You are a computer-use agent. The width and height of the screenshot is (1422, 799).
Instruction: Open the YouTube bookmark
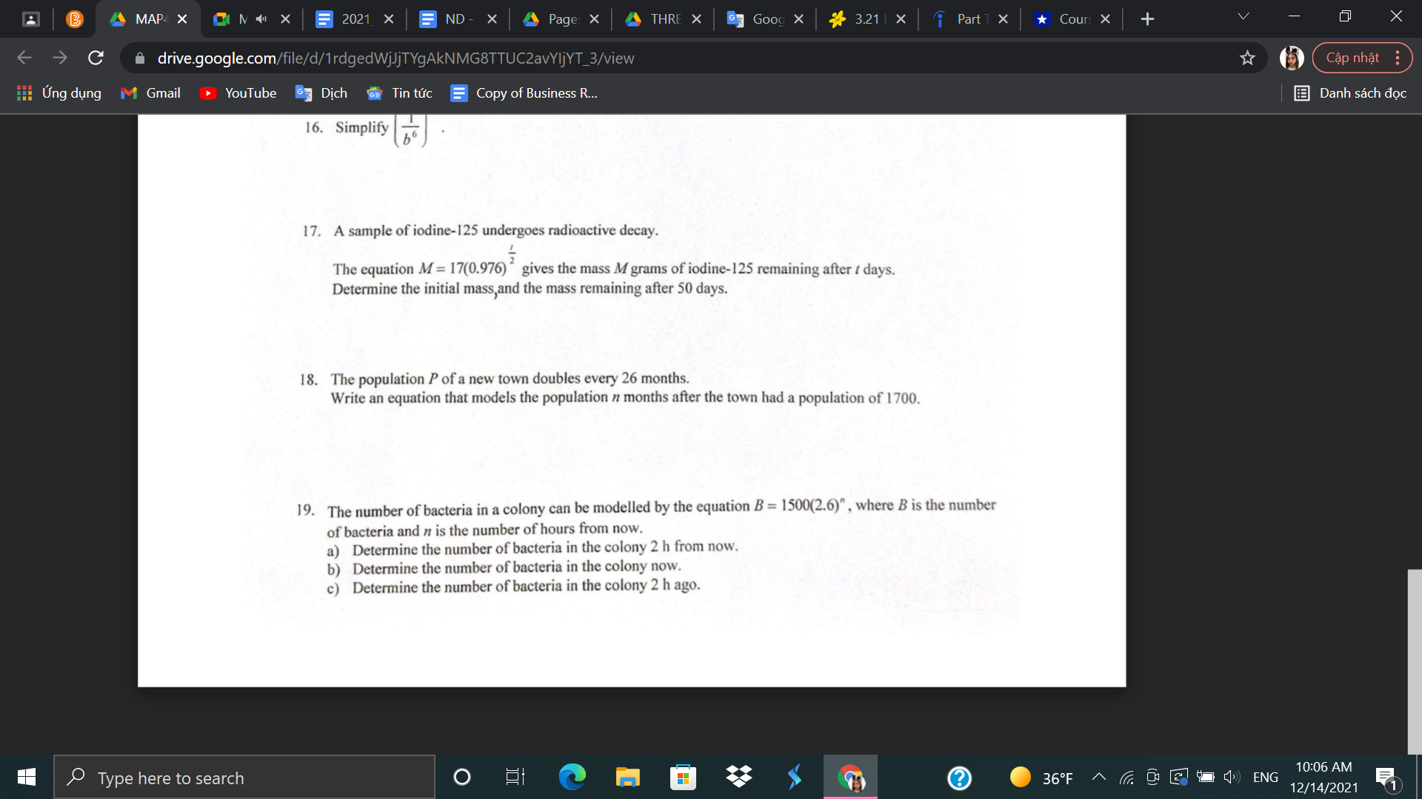[238, 93]
